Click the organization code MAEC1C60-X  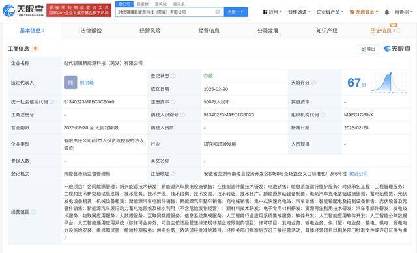click(x=358, y=114)
